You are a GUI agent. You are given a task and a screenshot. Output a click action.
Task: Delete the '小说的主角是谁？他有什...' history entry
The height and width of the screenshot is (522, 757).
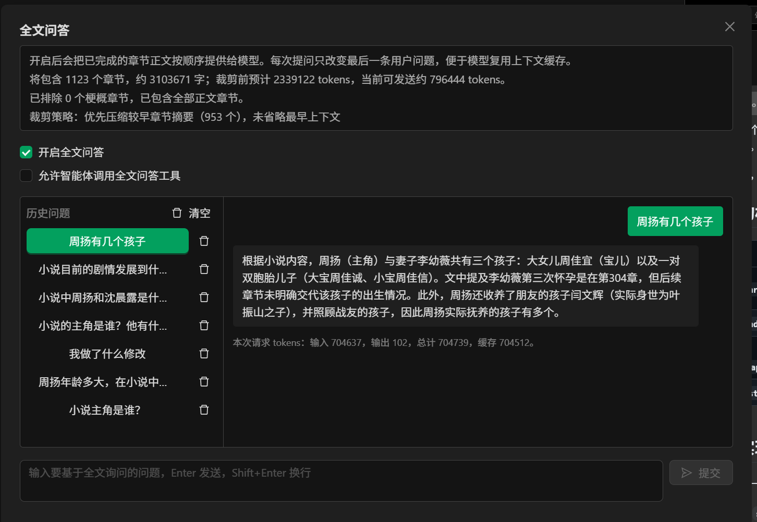click(x=204, y=326)
